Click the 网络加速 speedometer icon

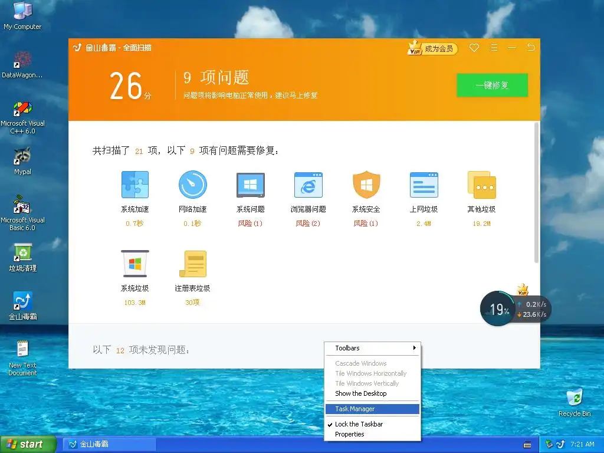193,185
